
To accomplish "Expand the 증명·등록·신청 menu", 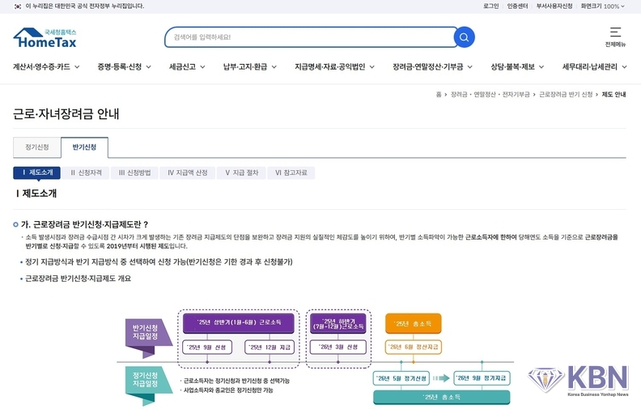I will click(124, 66).
